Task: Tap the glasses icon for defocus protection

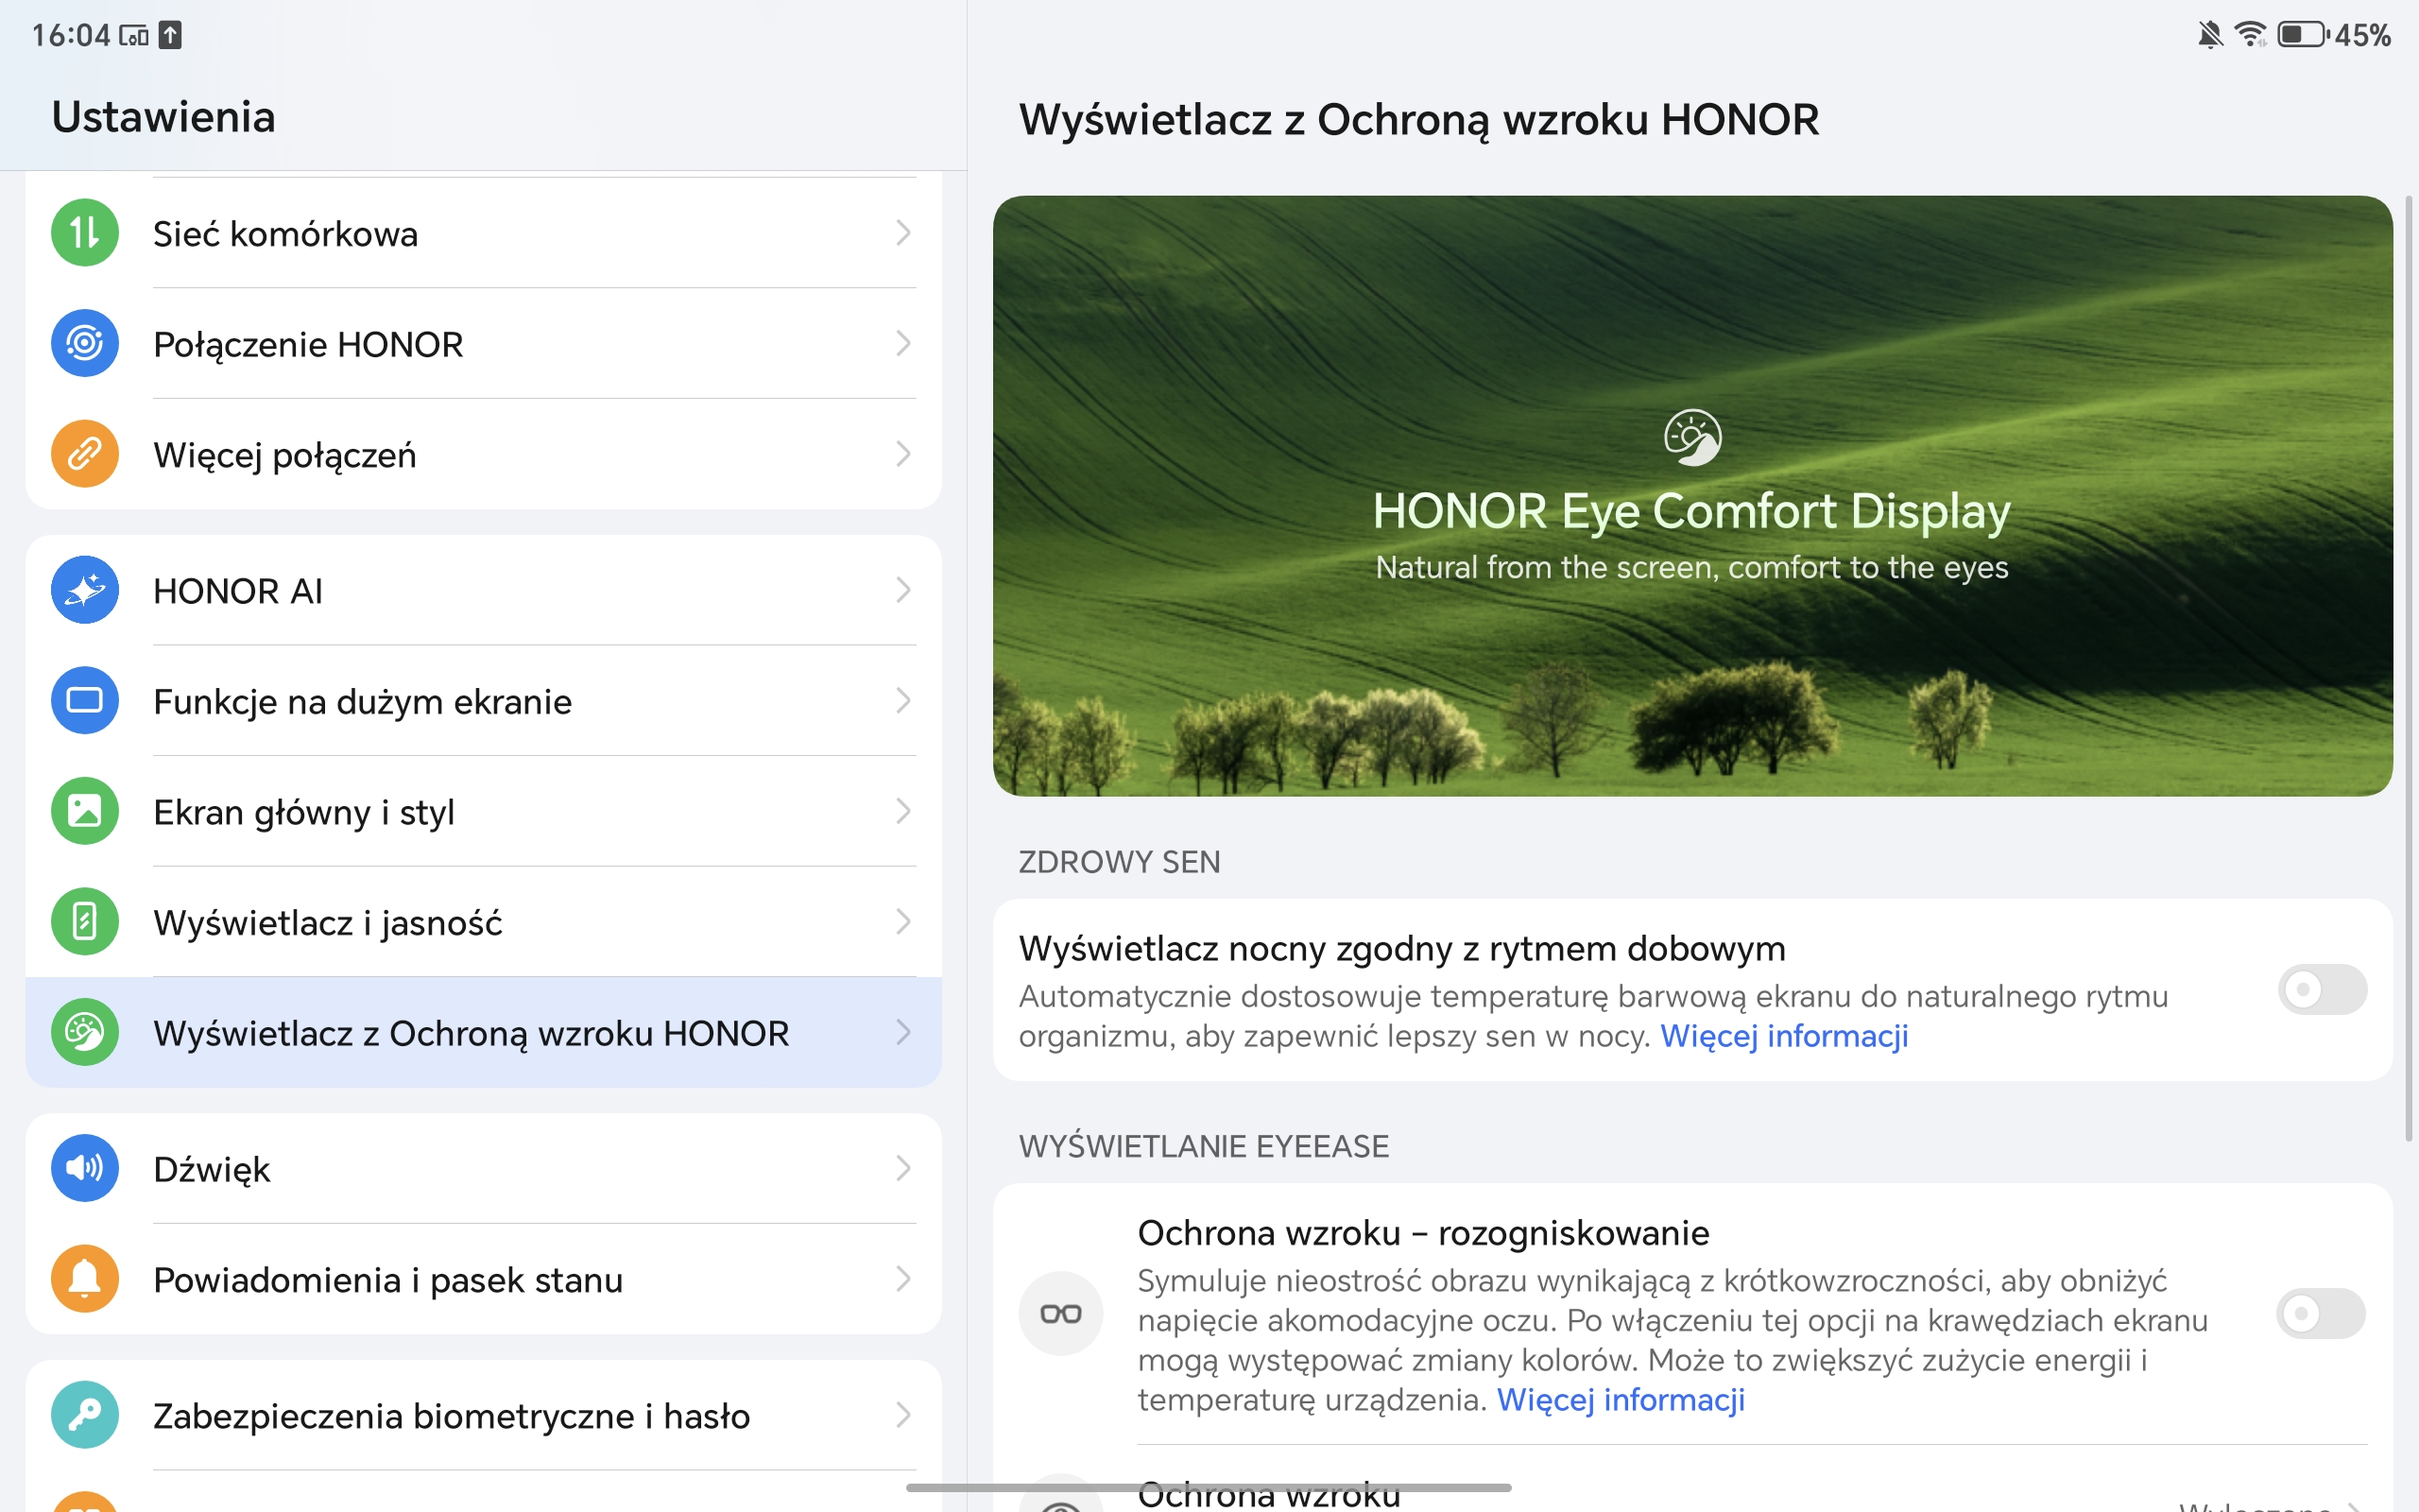Action: point(1060,1313)
